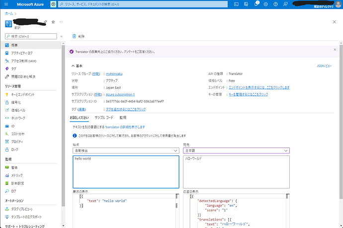Open the notifications bell
This screenshot has height=228, width=343.
(256, 4)
